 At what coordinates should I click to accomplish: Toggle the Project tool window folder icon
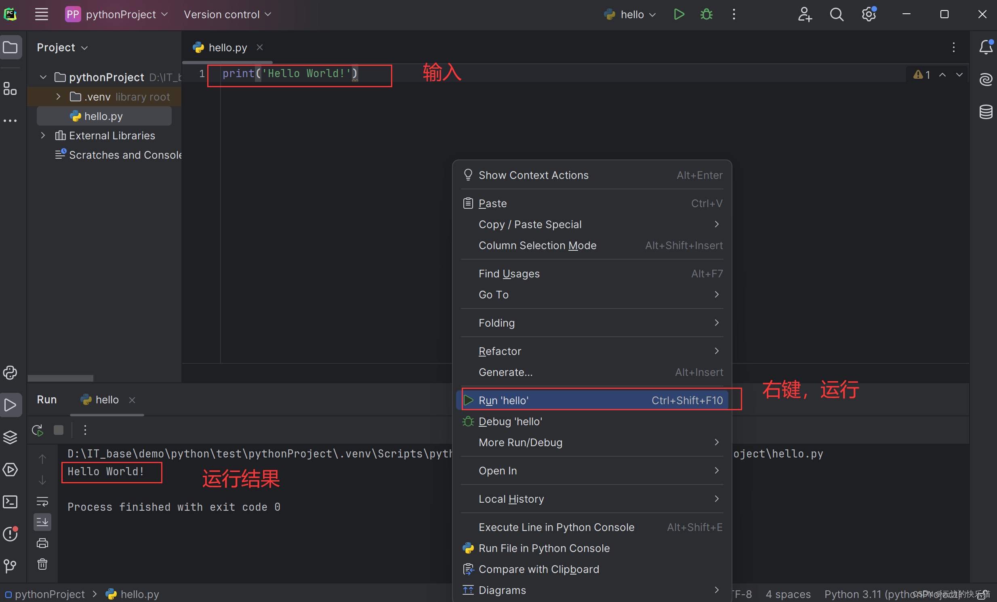point(10,47)
